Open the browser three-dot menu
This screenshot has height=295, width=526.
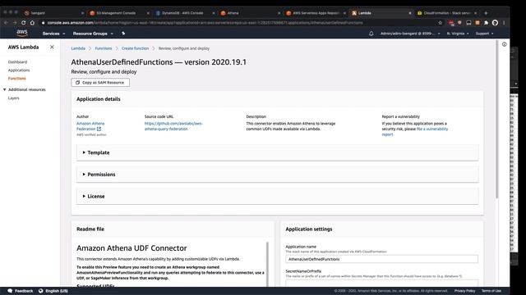click(504, 23)
